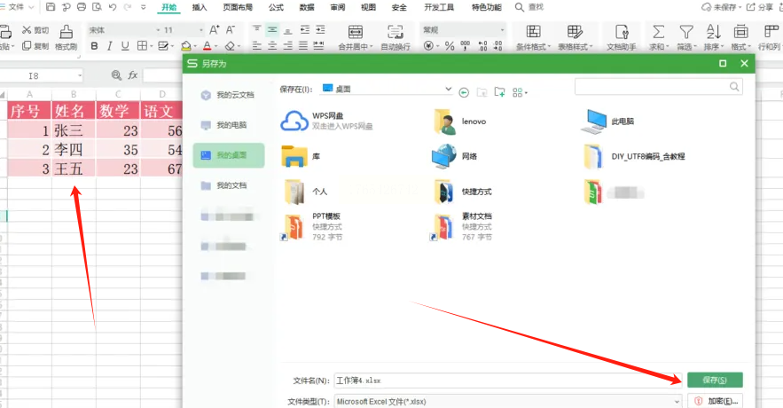Click the 保存(S) Save button

point(715,380)
